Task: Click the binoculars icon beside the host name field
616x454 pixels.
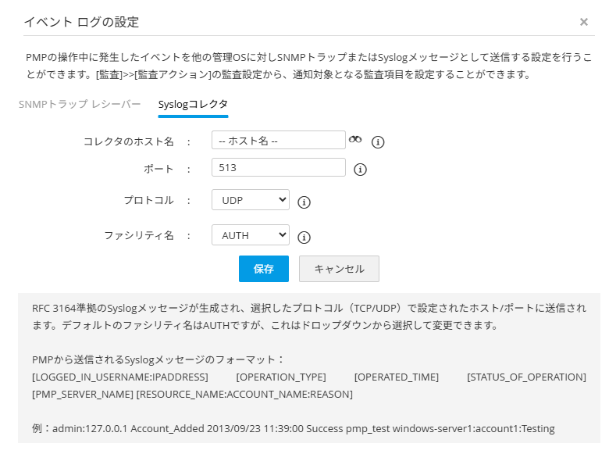Action: point(355,139)
